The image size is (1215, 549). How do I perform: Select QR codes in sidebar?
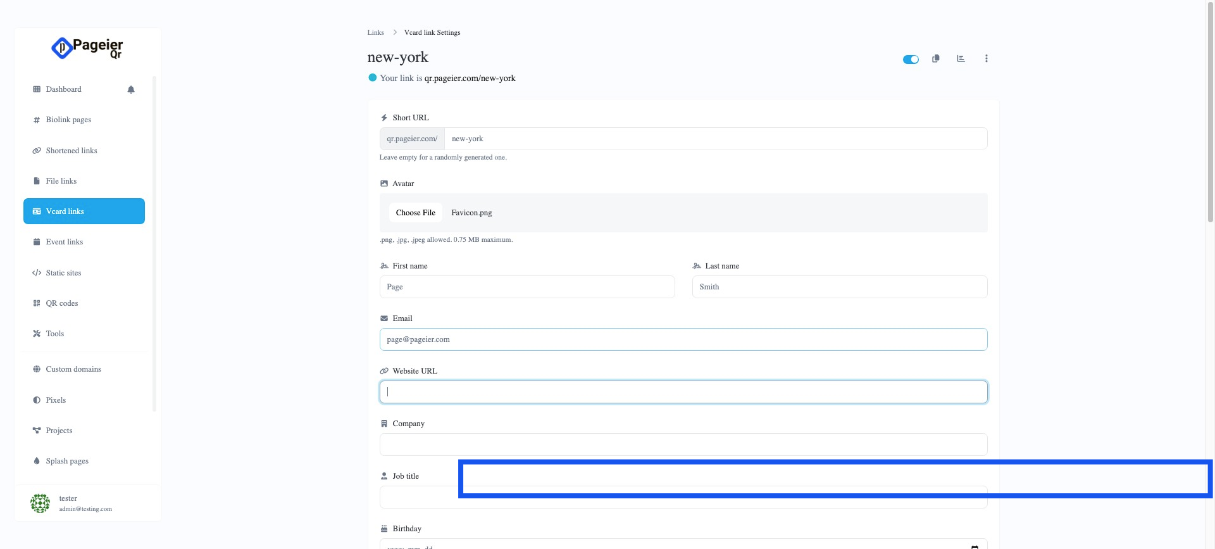pyautogui.click(x=62, y=303)
